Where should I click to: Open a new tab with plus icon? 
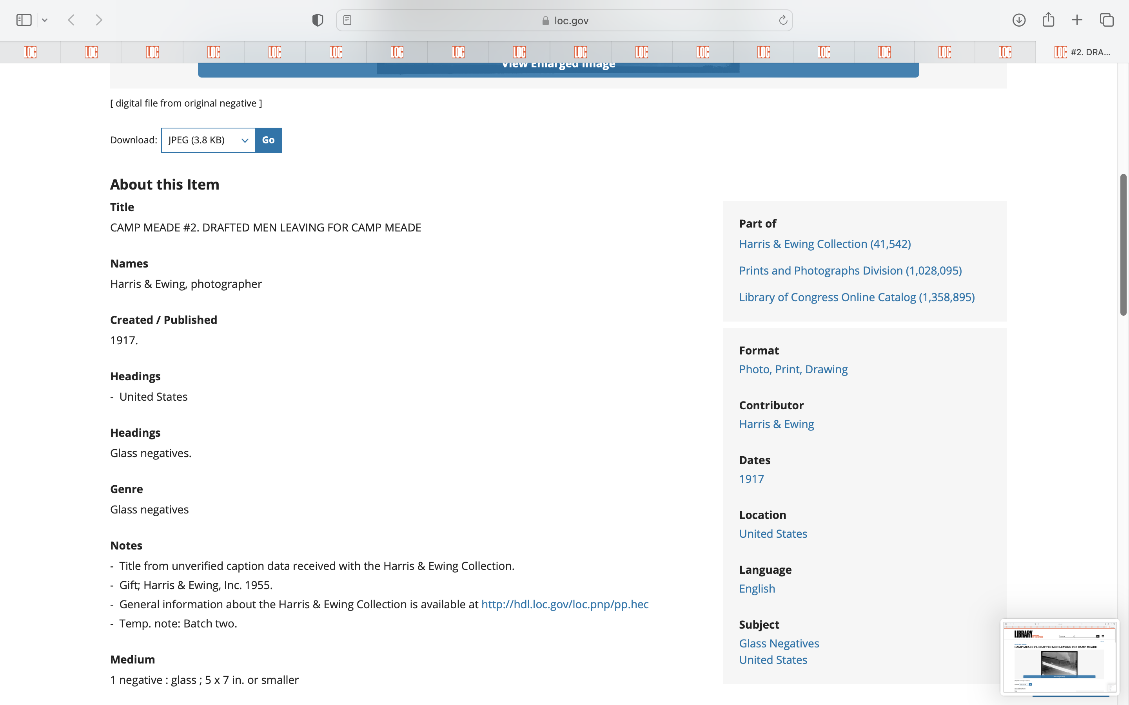1077,20
